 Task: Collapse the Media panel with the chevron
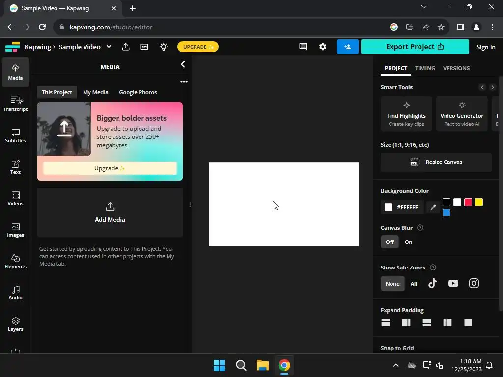coord(183,64)
